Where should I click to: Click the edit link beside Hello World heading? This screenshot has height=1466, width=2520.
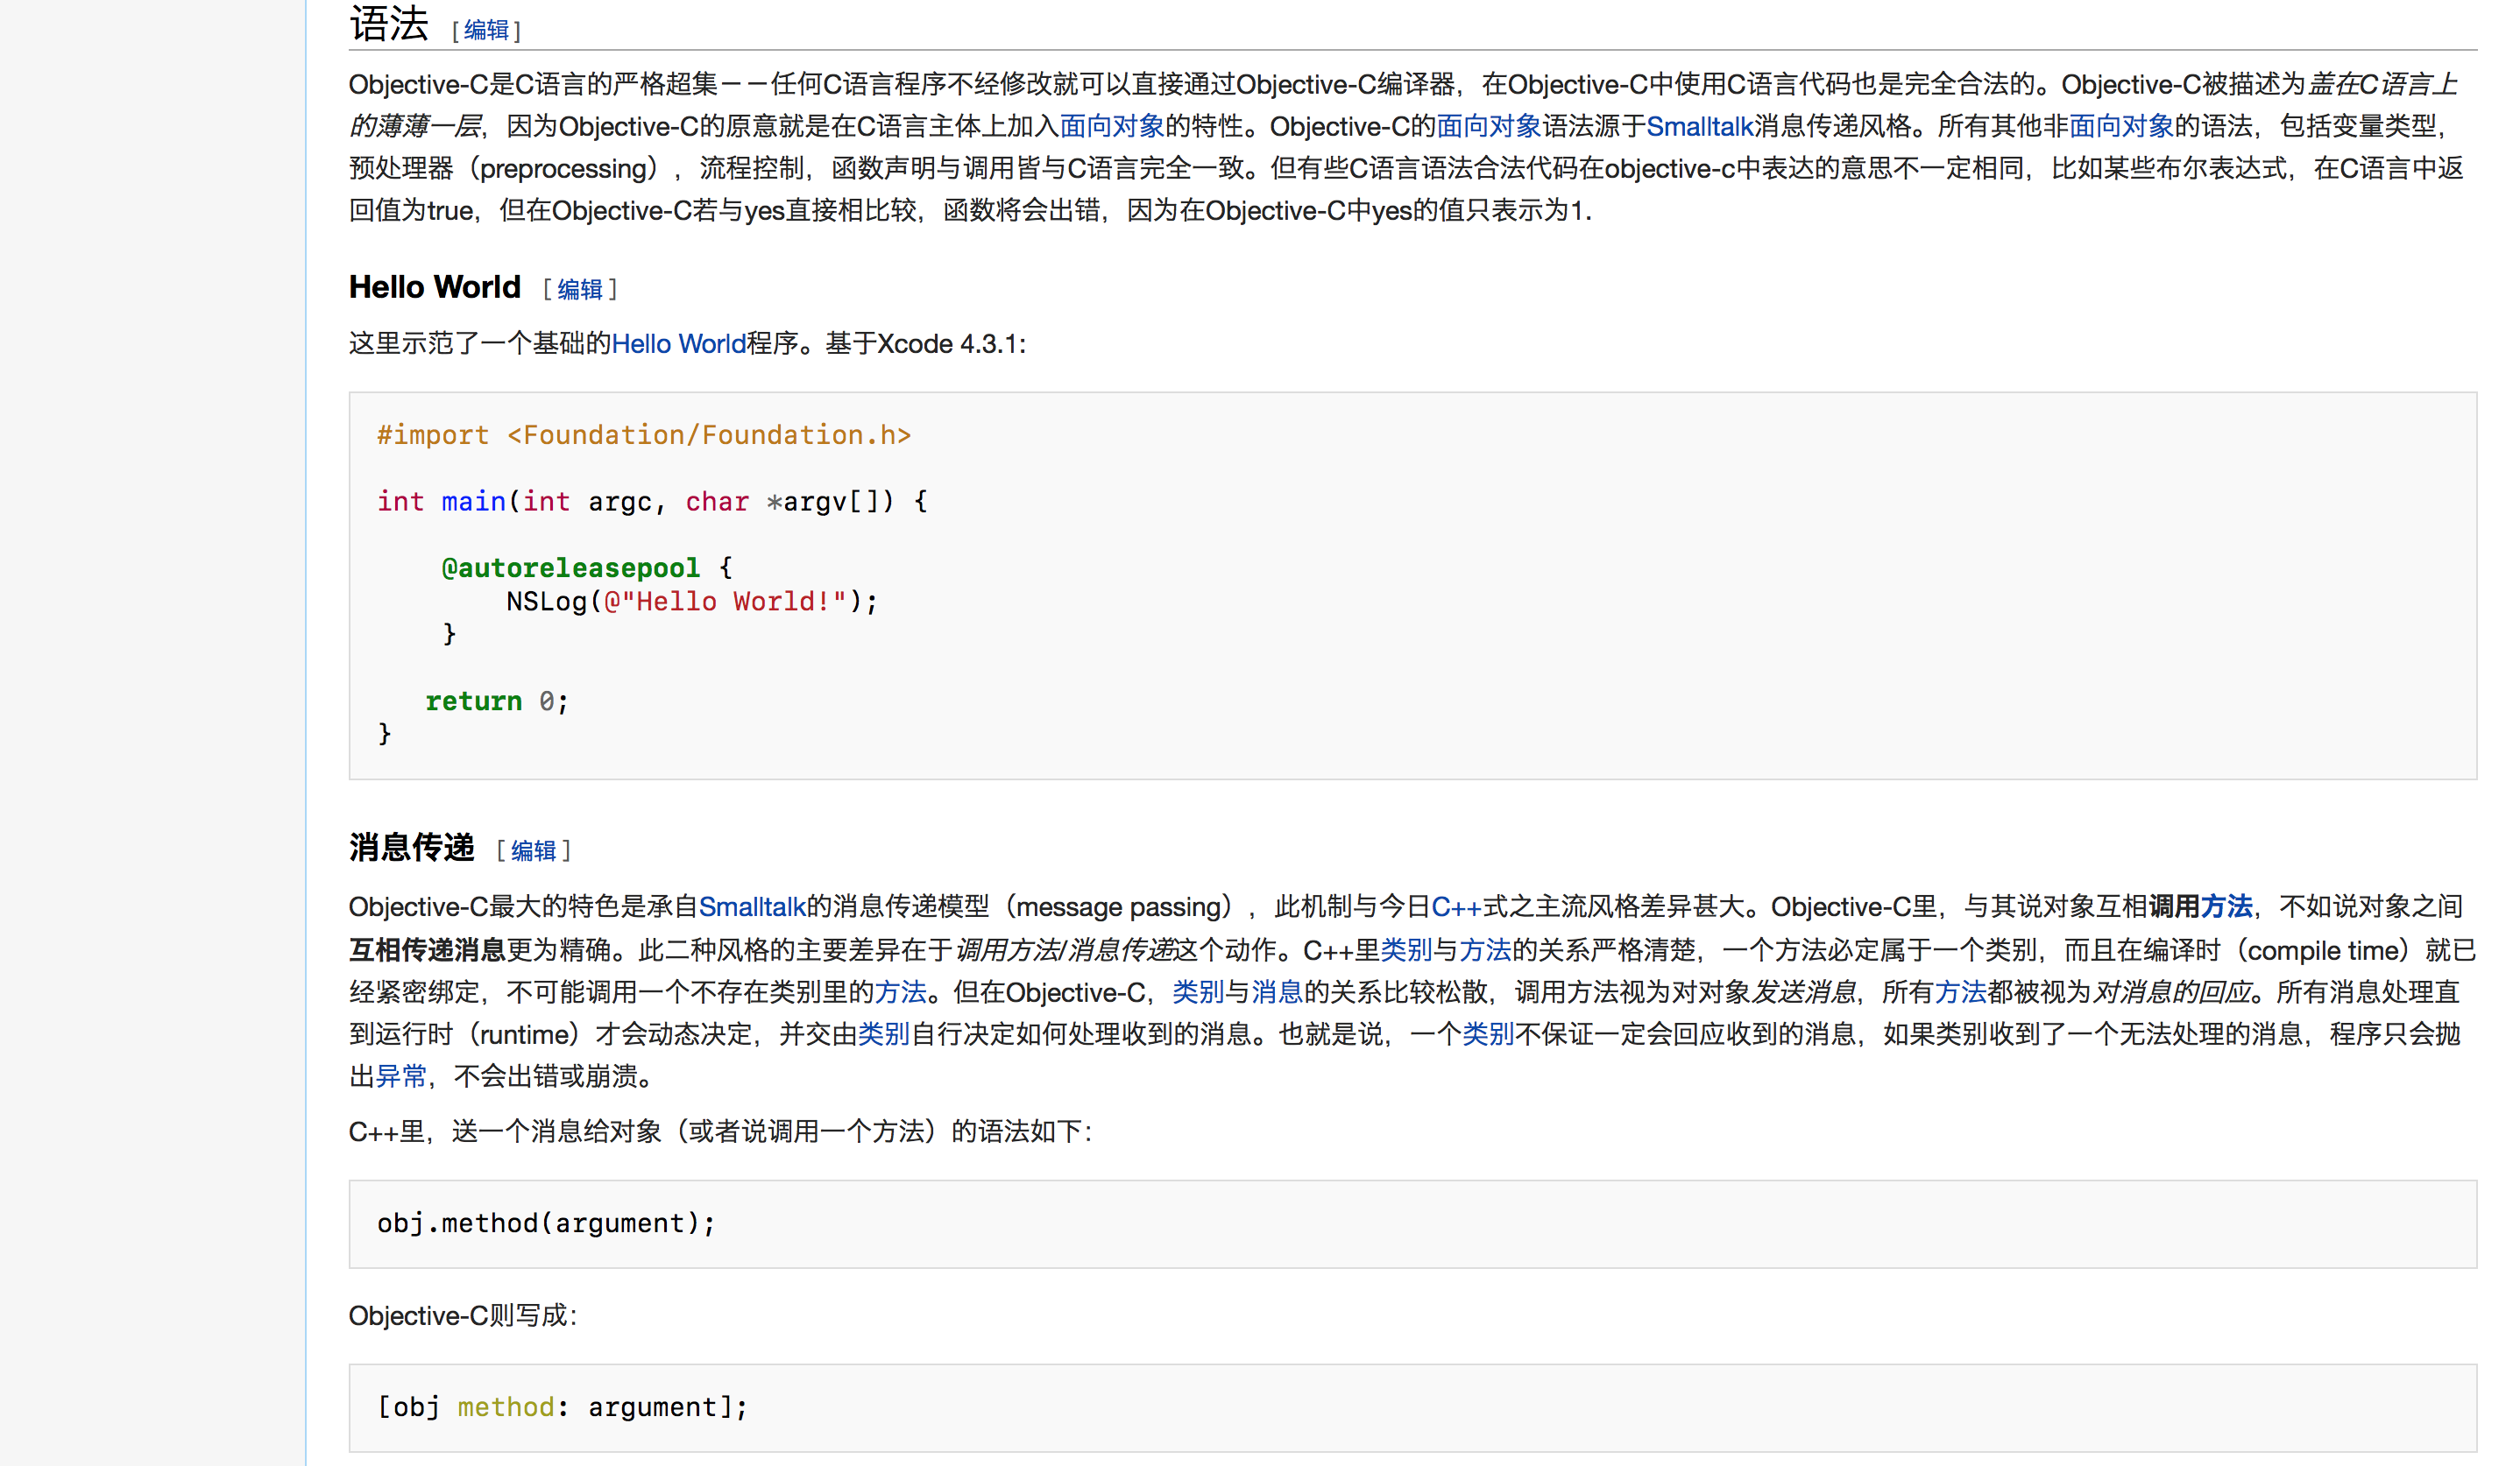click(x=579, y=290)
